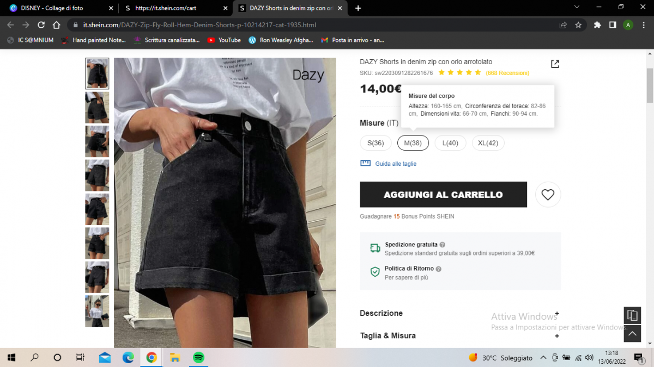Open Spotify from the taskbar
The width and height of the screenshot is (654, 367).
(198, 358)
